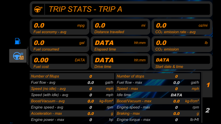This screenshot has height=124, width=221.
Task: Open the fuel pump sidebar icon
Action: pos(18,41)
